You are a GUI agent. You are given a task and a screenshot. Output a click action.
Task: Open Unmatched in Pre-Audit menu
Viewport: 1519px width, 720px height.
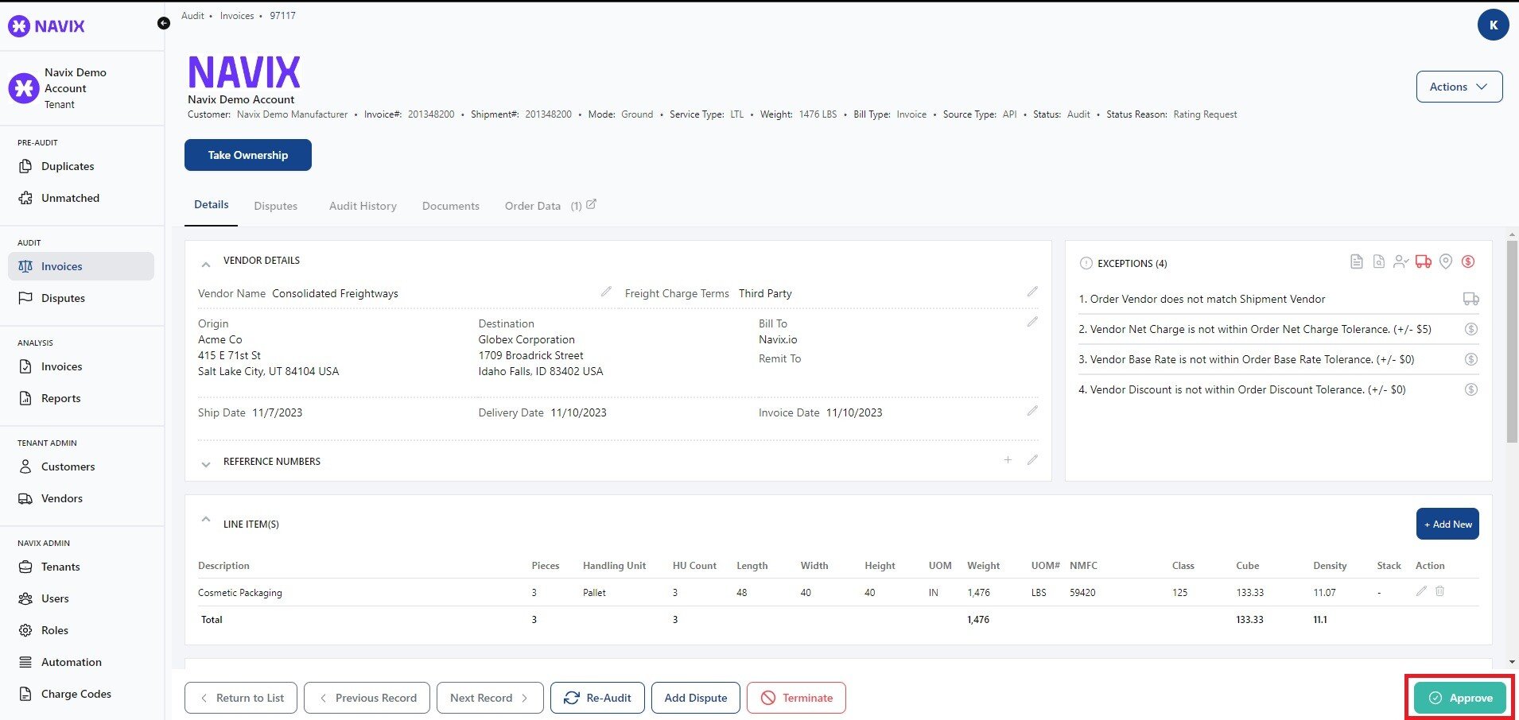(x=81, y=198)
